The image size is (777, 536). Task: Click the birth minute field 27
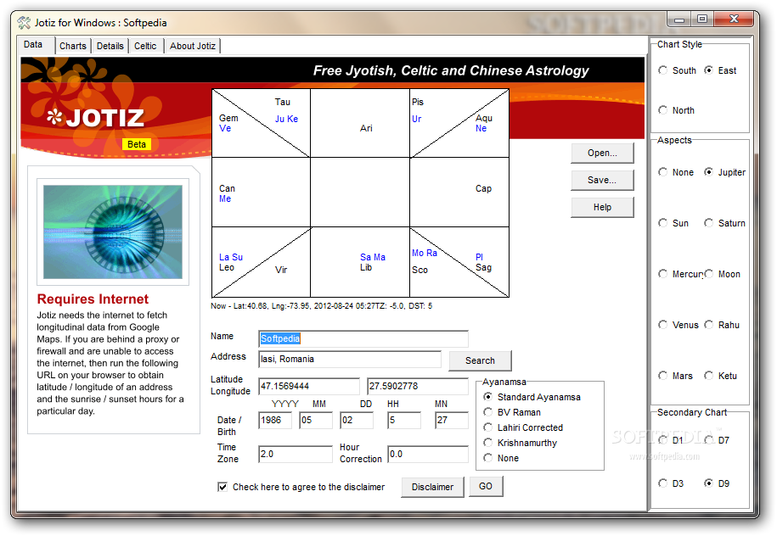coord(452,420)
